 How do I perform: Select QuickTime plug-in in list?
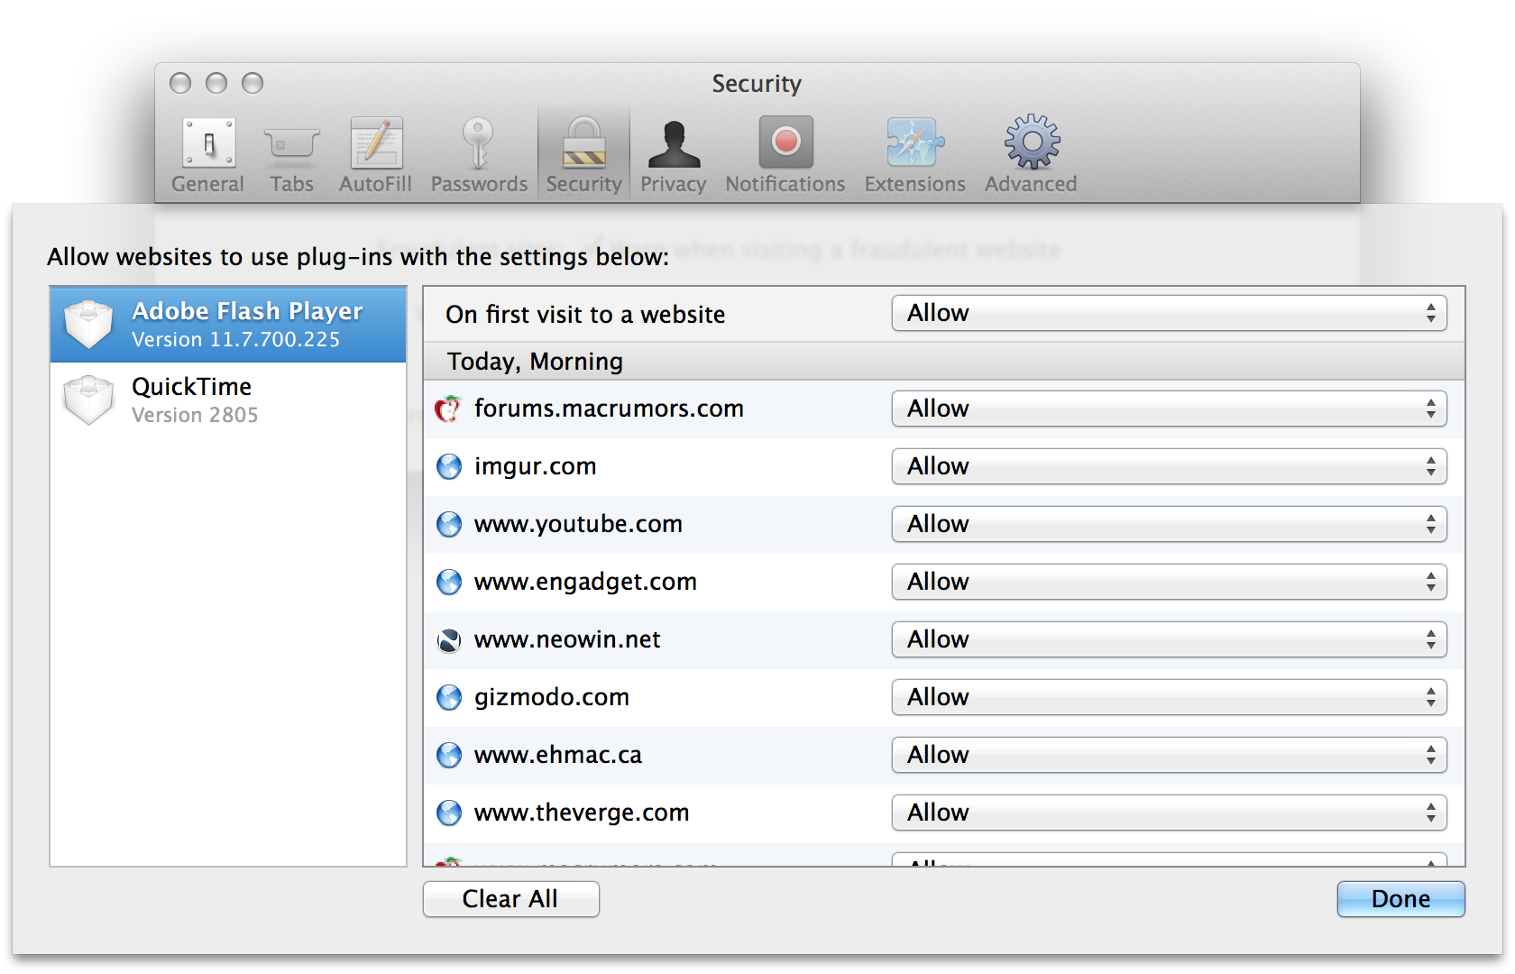(x=228, y=400)
